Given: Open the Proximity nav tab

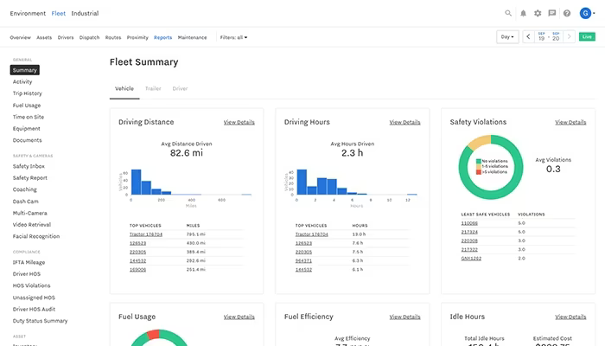Looking at the screenshot, I should [x=137, y=37].
